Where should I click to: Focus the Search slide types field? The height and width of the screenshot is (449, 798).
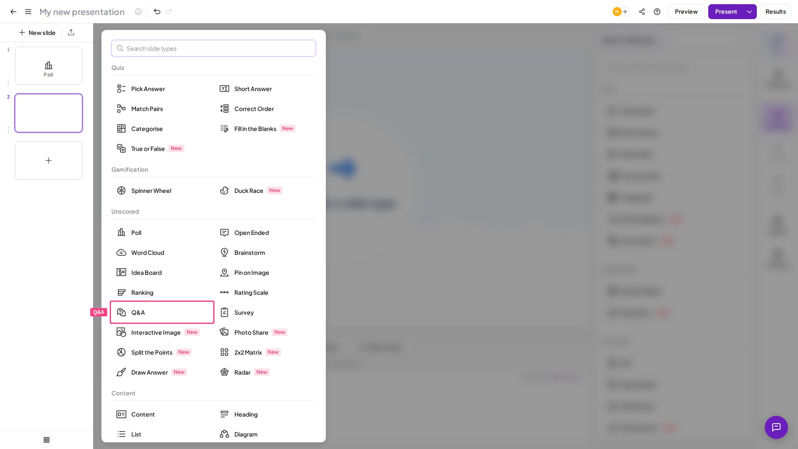tap(214, 48)
